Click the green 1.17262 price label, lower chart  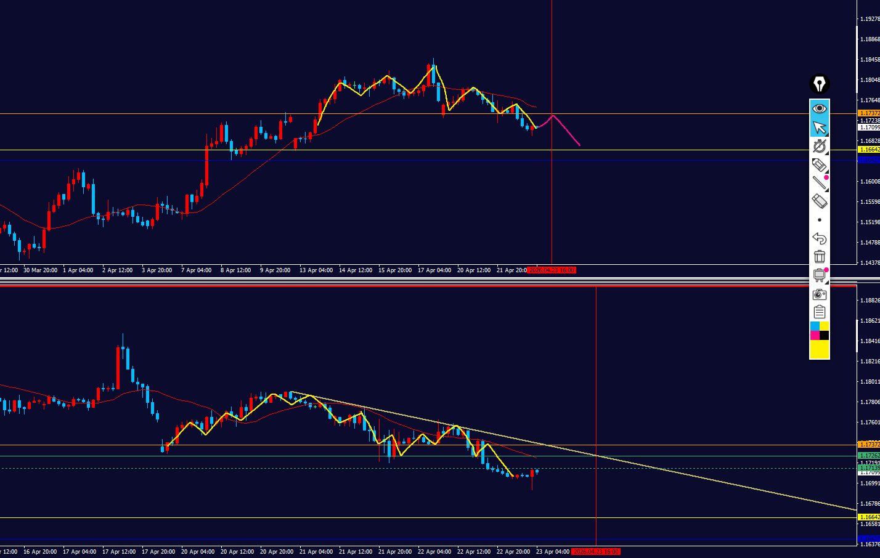869,456
